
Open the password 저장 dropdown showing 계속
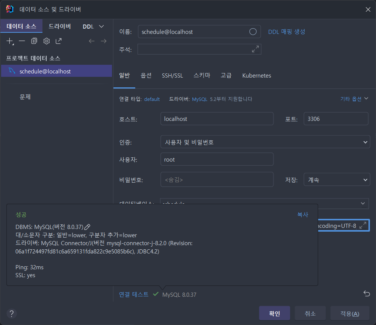point(337,180)
